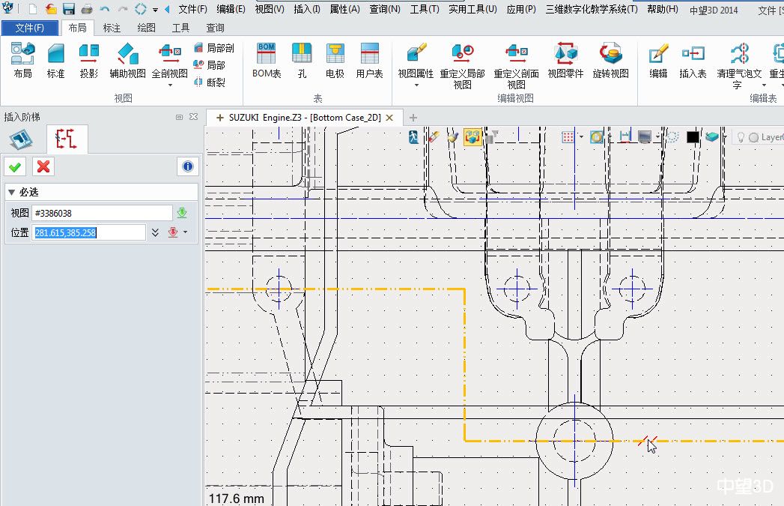
Task: Toggle the lightbulb layer visibility icon
Action: click(x=741, y=137)
